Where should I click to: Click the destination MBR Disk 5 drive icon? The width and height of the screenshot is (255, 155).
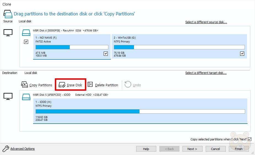(x=26, y=97)
